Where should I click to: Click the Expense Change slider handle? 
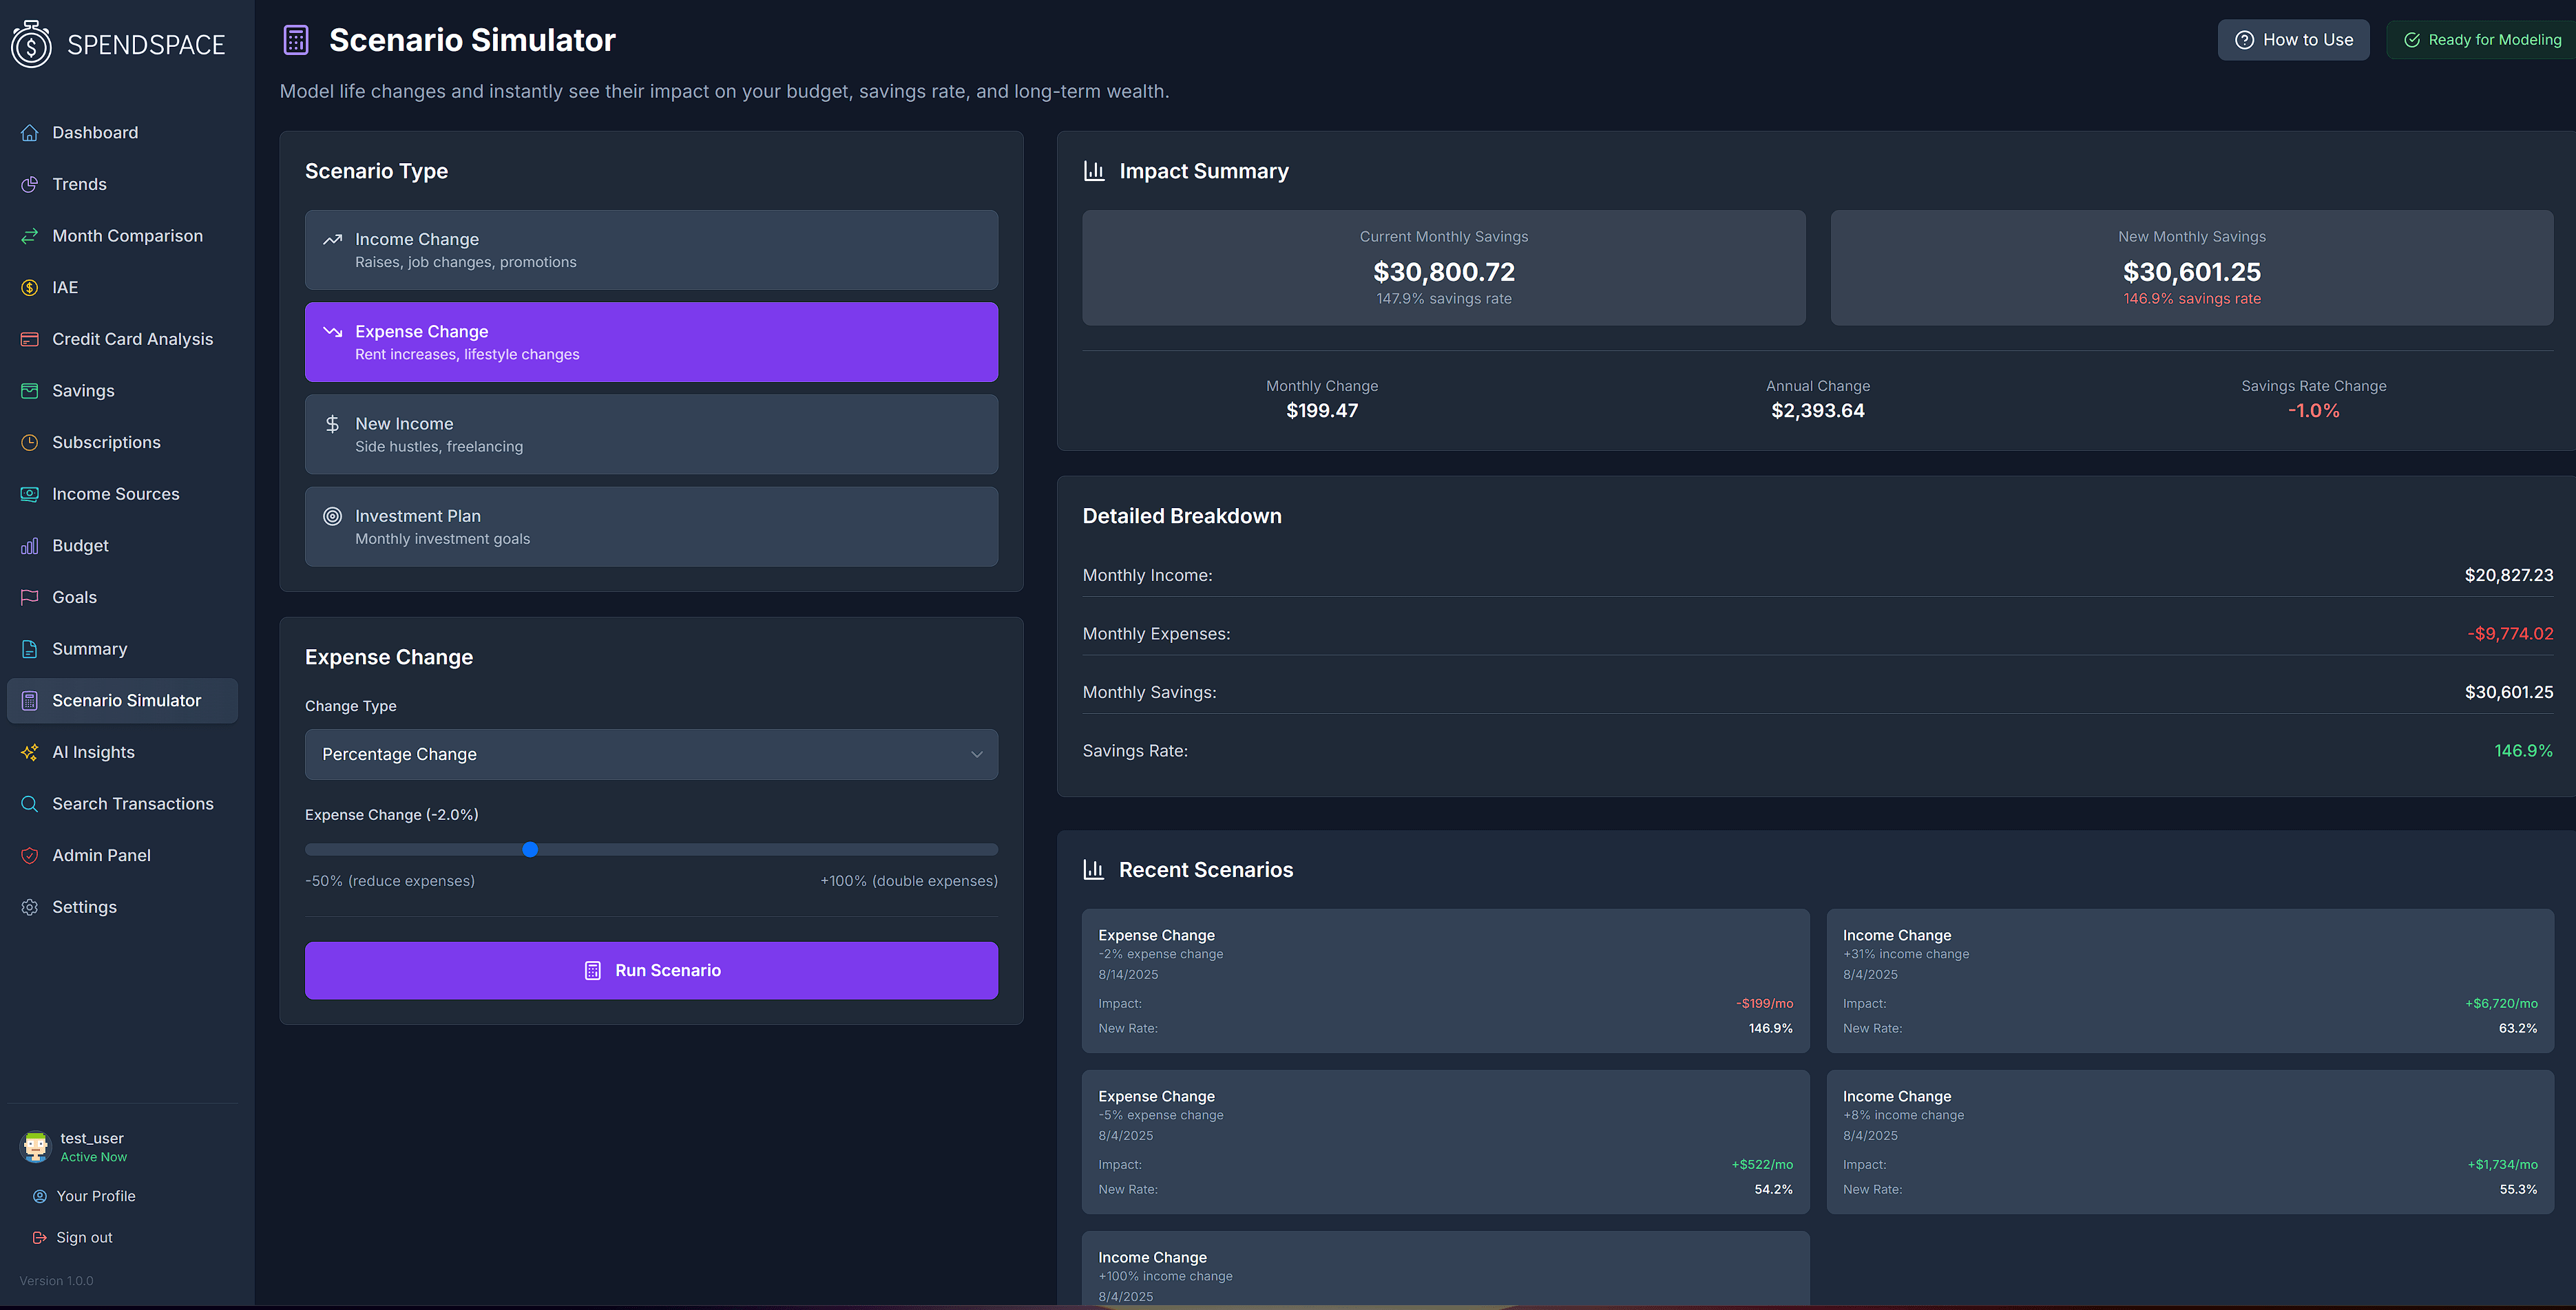(x=530, y=849)
